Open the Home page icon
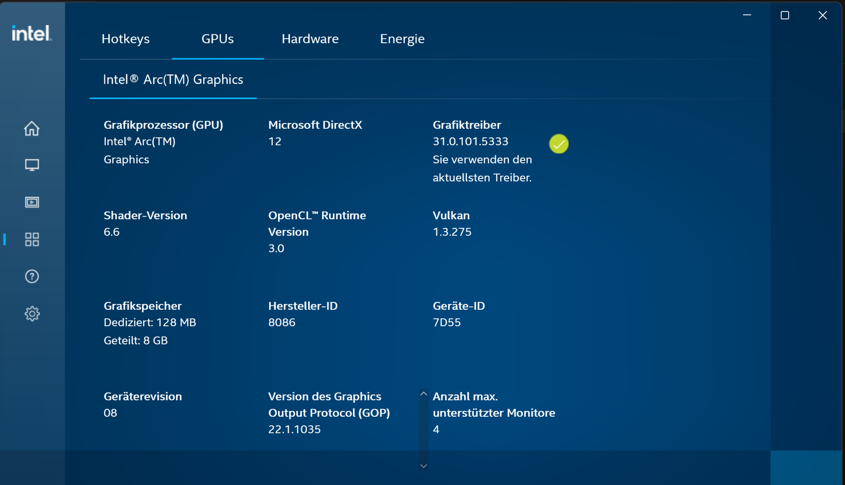845x485 pixels. tap(32, 129)
